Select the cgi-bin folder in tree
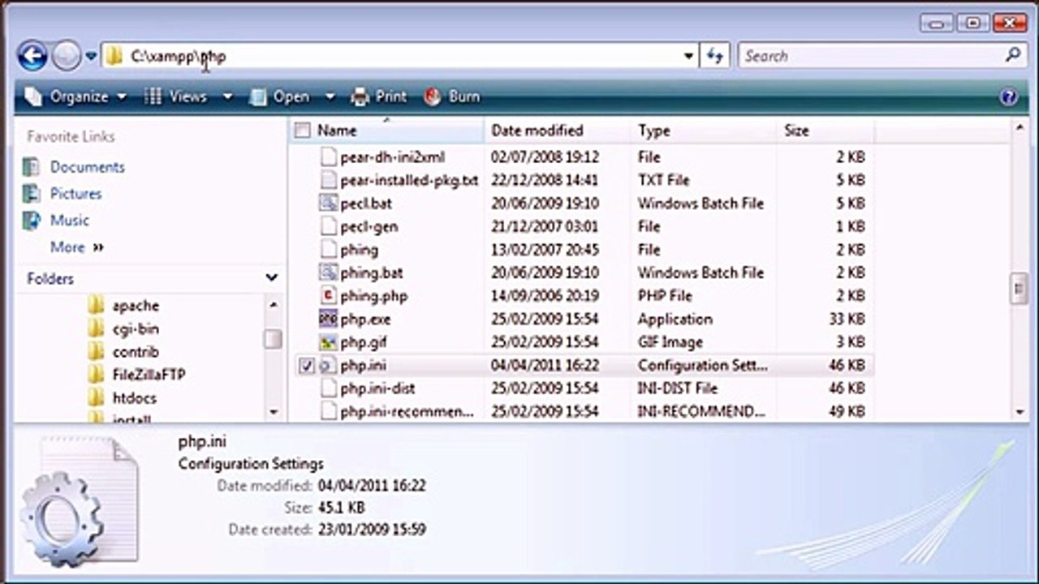Viewport: 1039px width, 584px height. (136, 328)
